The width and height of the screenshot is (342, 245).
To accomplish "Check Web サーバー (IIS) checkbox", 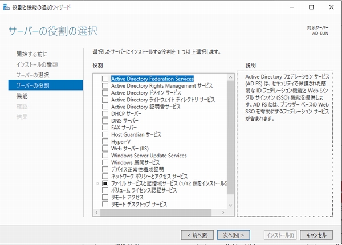I will click(x=105, y=149).
